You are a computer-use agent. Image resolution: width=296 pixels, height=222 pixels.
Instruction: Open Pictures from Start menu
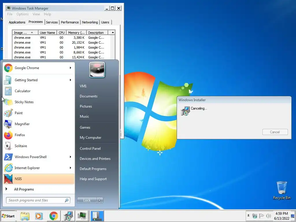(x=86, y=106)
